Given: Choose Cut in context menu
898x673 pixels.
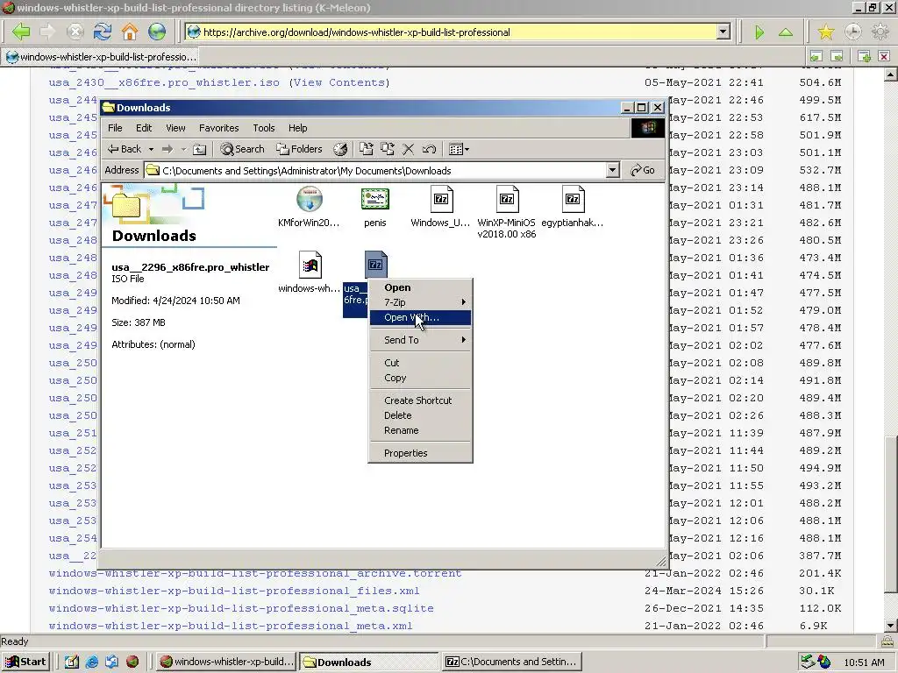Looking at the screenshot, I should (420, 363).
